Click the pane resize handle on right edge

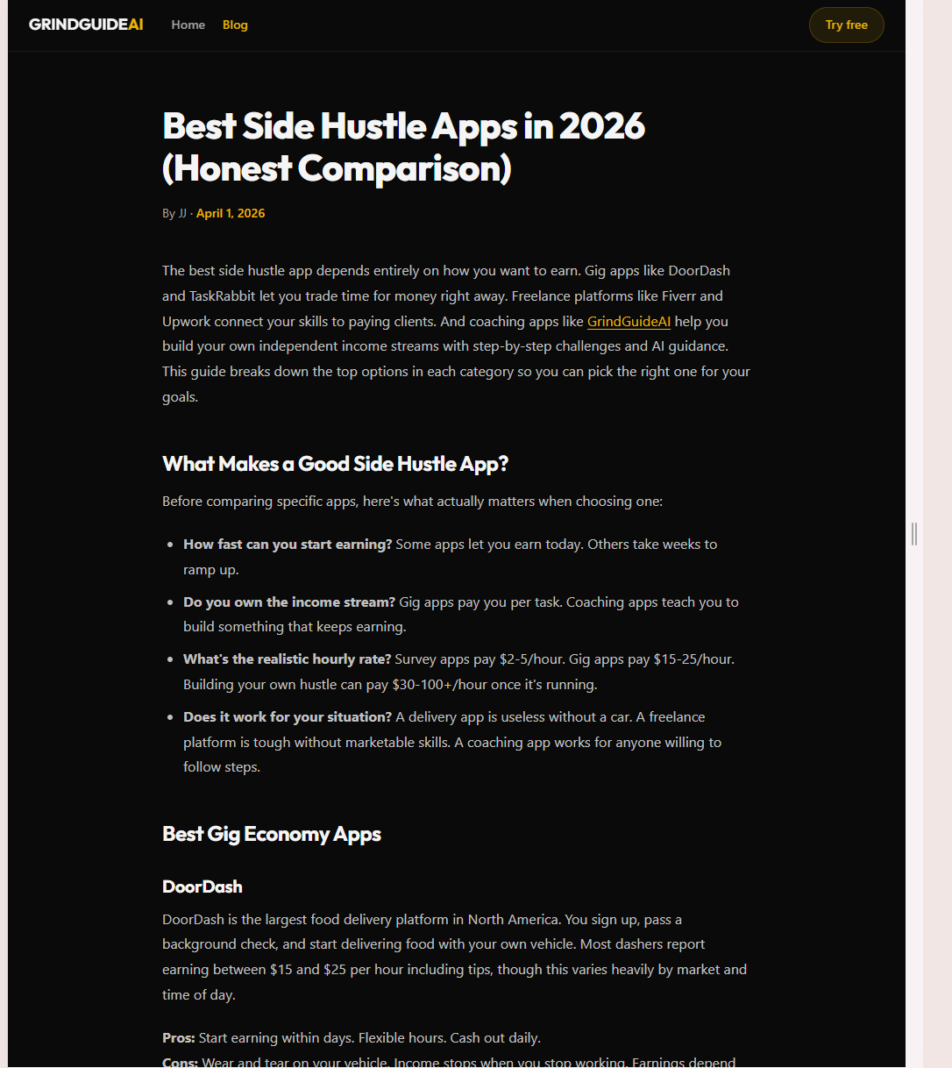(914, 534)
